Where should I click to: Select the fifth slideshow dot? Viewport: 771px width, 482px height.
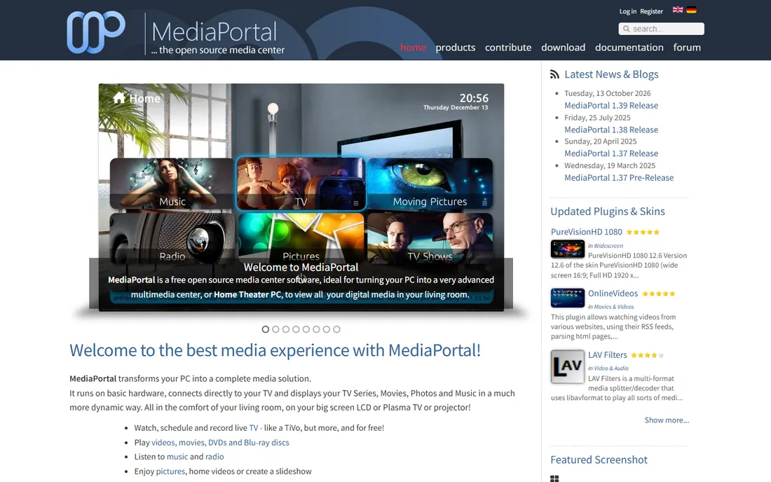pos(306,329)
